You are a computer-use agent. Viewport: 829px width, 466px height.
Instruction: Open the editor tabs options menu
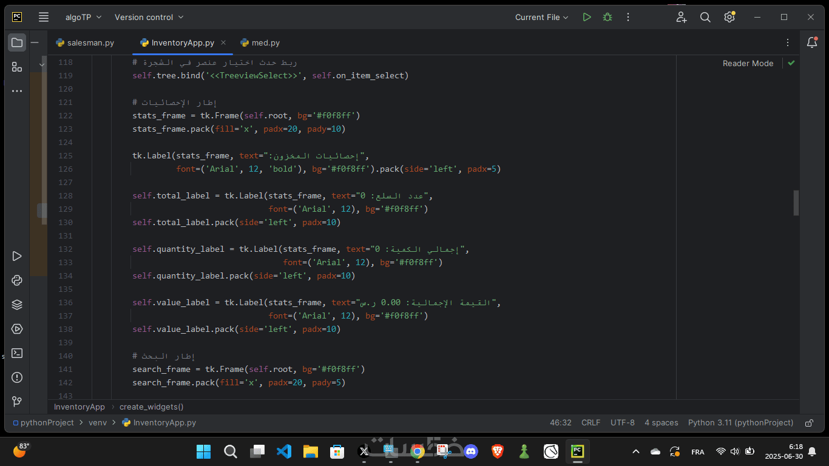[x=788, y=42]
